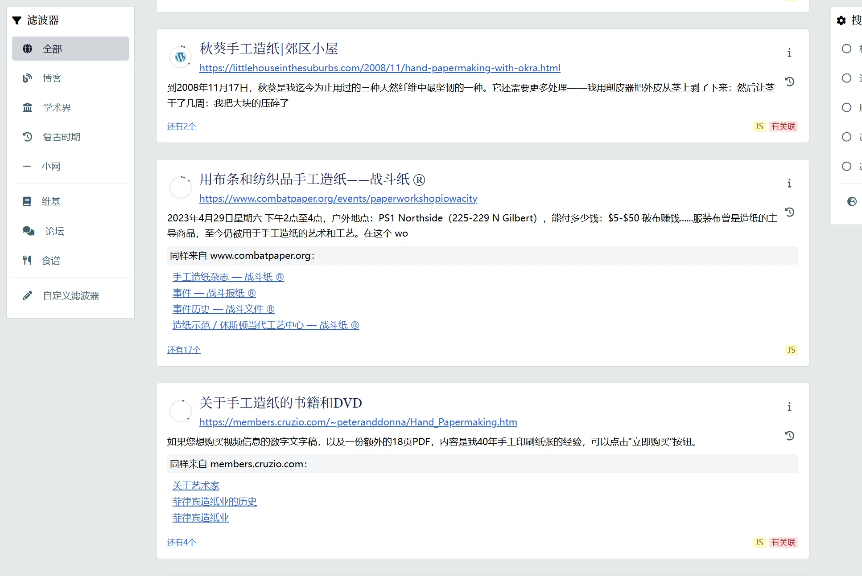Image resolution: width=862 pixels, height=576 pixels.
Task: Select the second radio option in right panel
Action: click(x=846, y=78)
